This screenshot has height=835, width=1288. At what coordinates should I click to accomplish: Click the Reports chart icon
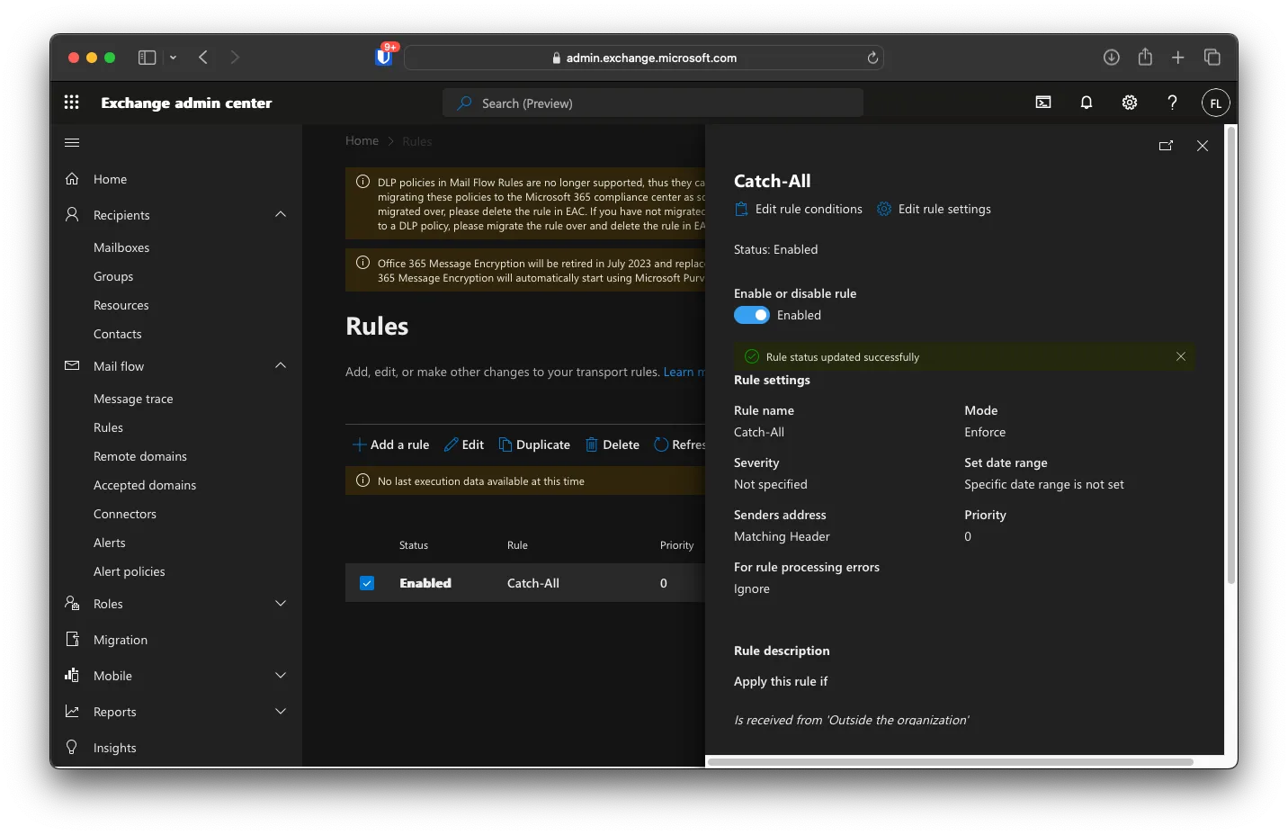72,711
